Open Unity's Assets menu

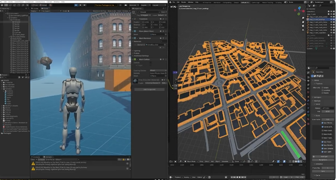pos(10,1)
